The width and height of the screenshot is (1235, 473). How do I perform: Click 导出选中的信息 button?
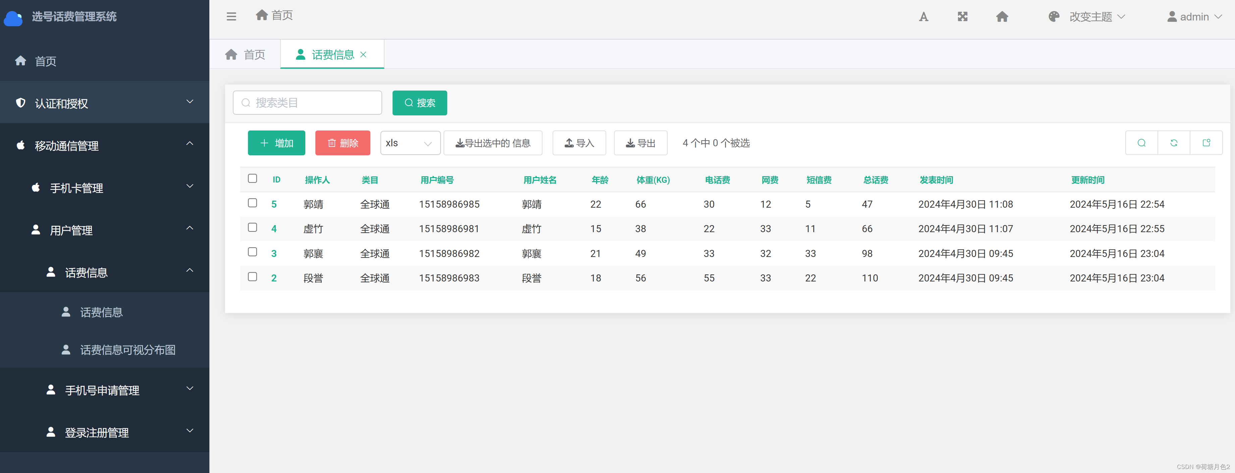click(493, 143)
